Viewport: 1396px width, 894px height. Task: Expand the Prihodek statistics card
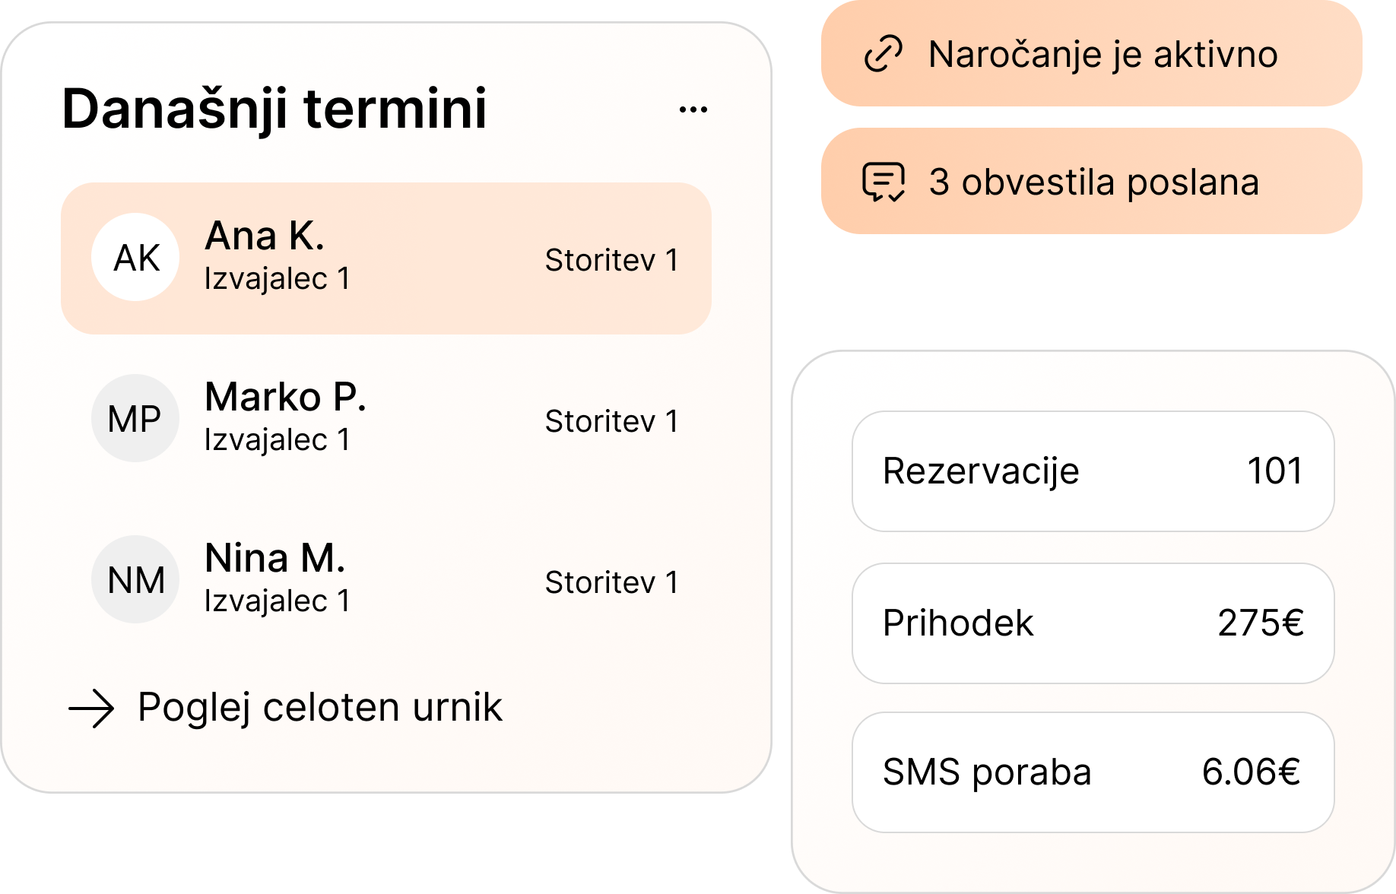[1093, 623]
